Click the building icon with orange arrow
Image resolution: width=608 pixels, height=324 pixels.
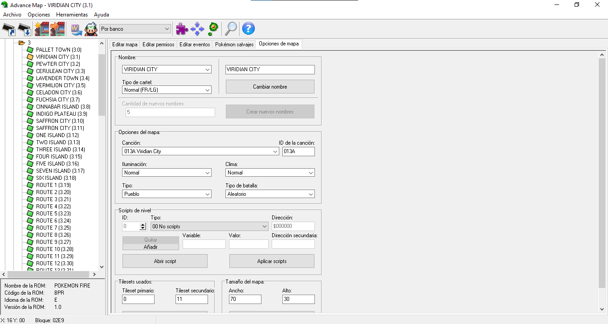coord(57,29)
